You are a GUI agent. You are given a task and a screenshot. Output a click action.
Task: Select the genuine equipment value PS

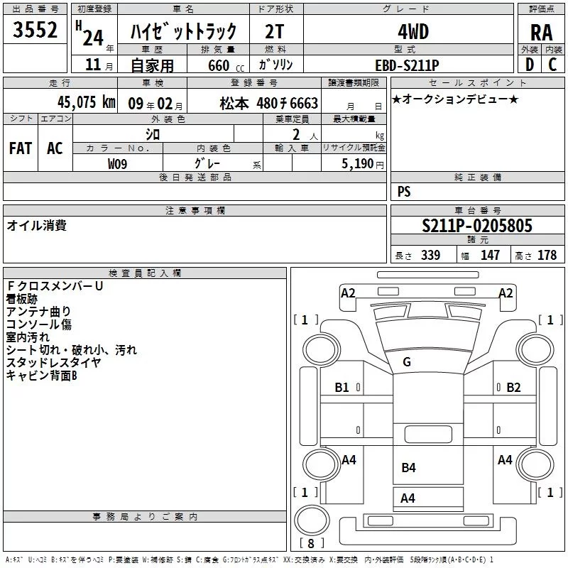point(404,192)
